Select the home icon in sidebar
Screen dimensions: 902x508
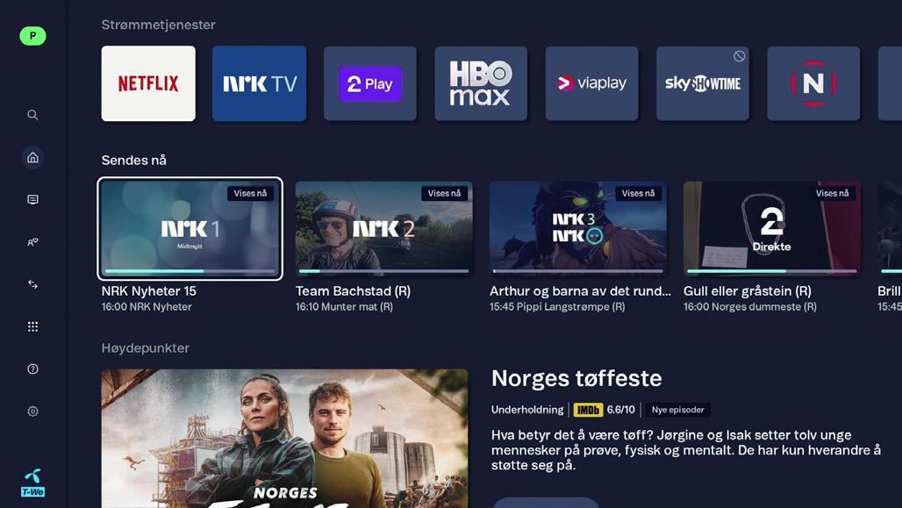(32, 157)
